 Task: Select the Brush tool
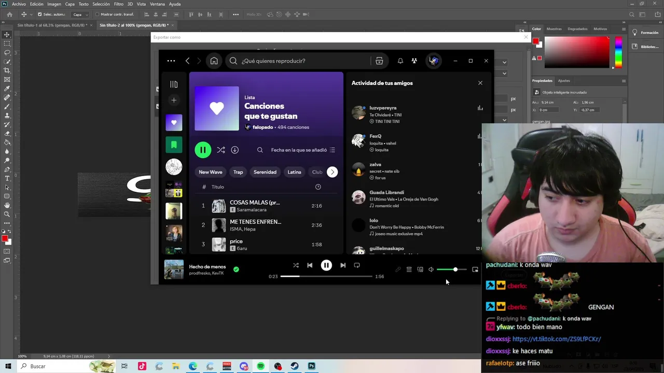[7, 106]
